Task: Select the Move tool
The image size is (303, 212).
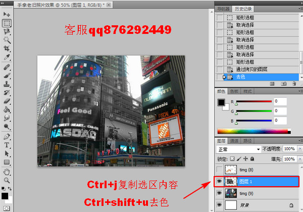Action: 7,14
